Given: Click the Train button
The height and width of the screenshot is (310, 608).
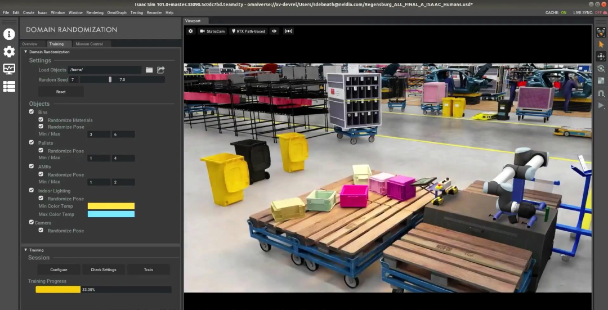Looking at the screenshot, I should coord(148,269).
